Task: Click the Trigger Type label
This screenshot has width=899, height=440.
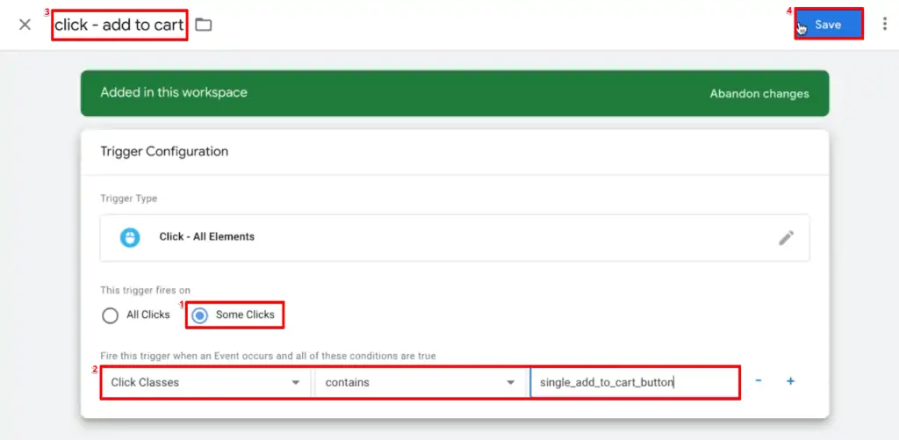Action: [x=129, y=198]
